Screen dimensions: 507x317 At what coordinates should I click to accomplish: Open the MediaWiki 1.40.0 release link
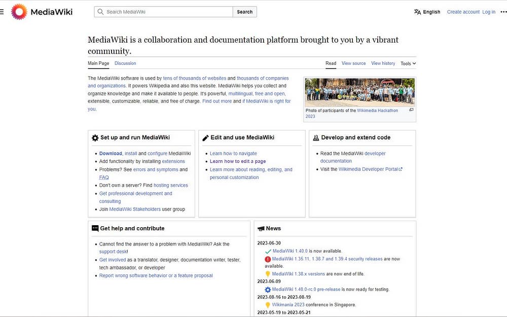(x=289, y=251)
